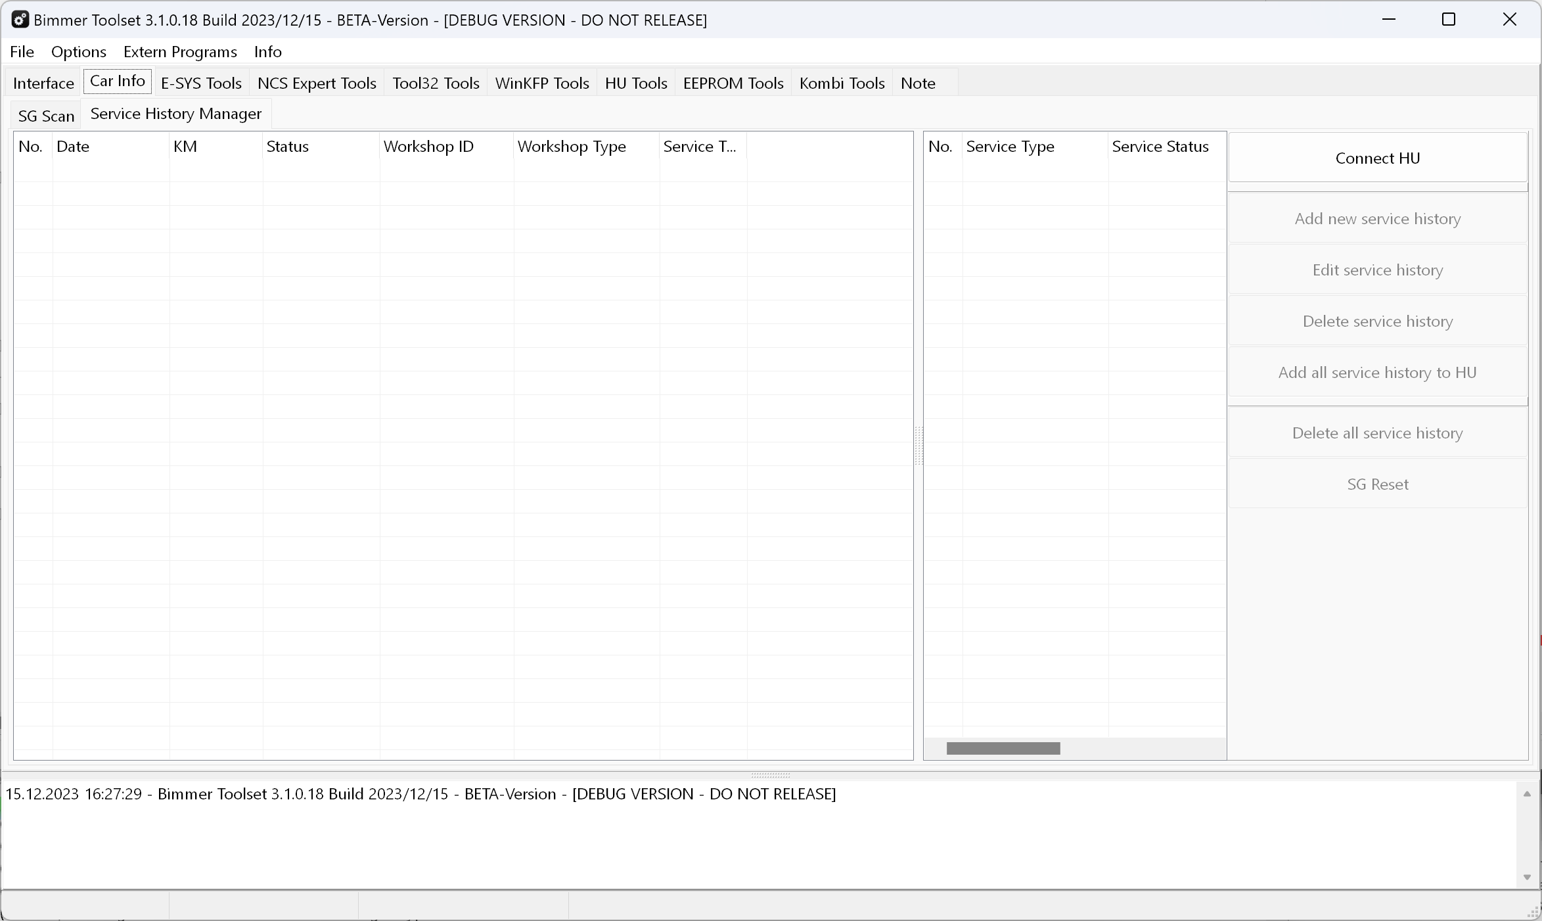Select the EEPROM Tools tab
The height and width of the screenshot is (921, 1542).
[x=733, y=83]
